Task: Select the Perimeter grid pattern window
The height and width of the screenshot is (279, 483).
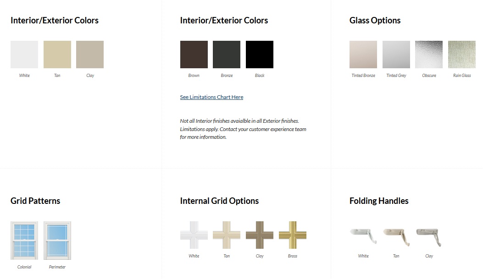Action: [57, 241]
